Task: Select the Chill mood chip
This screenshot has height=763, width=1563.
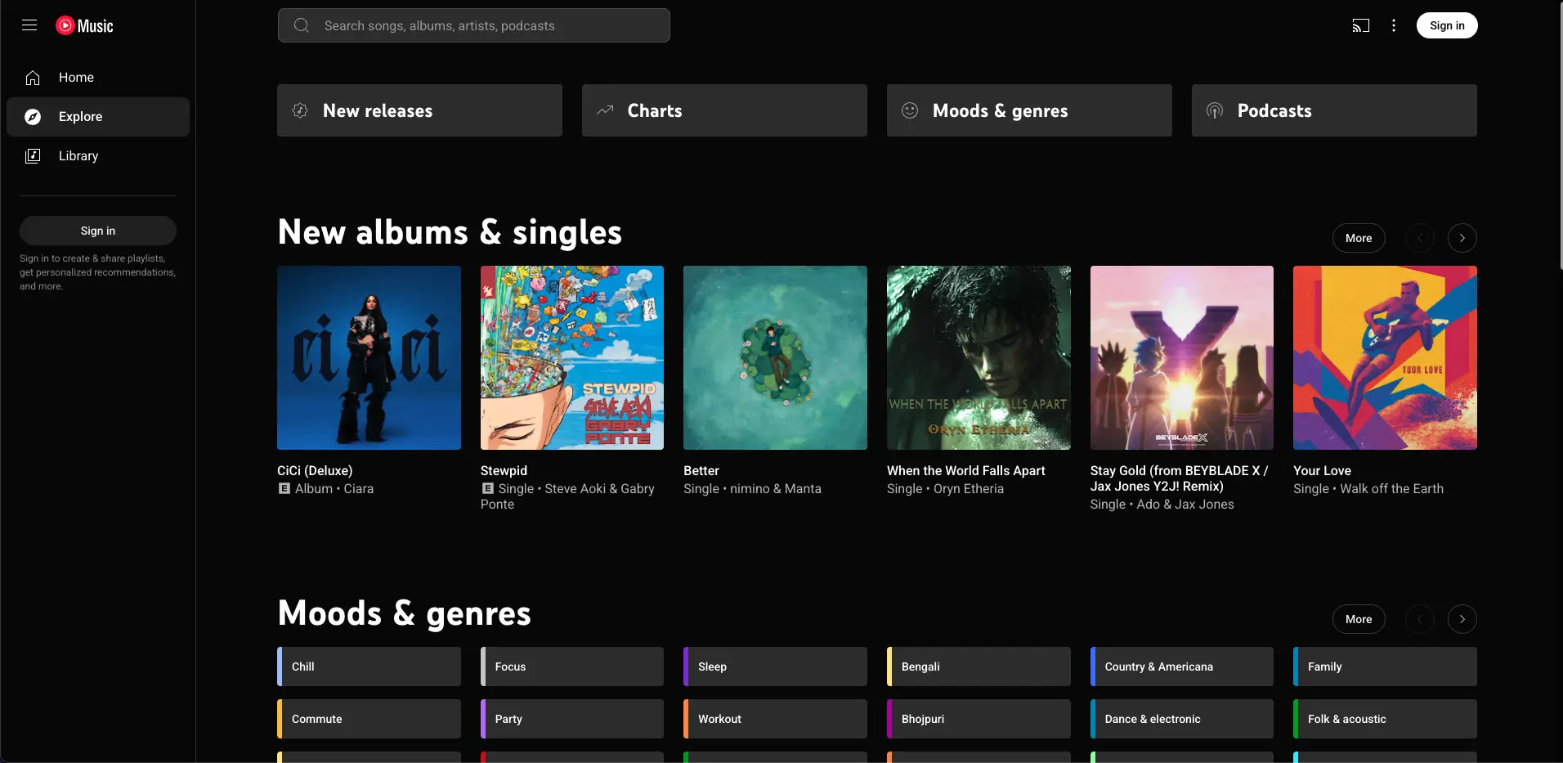Action: (369, 667)
